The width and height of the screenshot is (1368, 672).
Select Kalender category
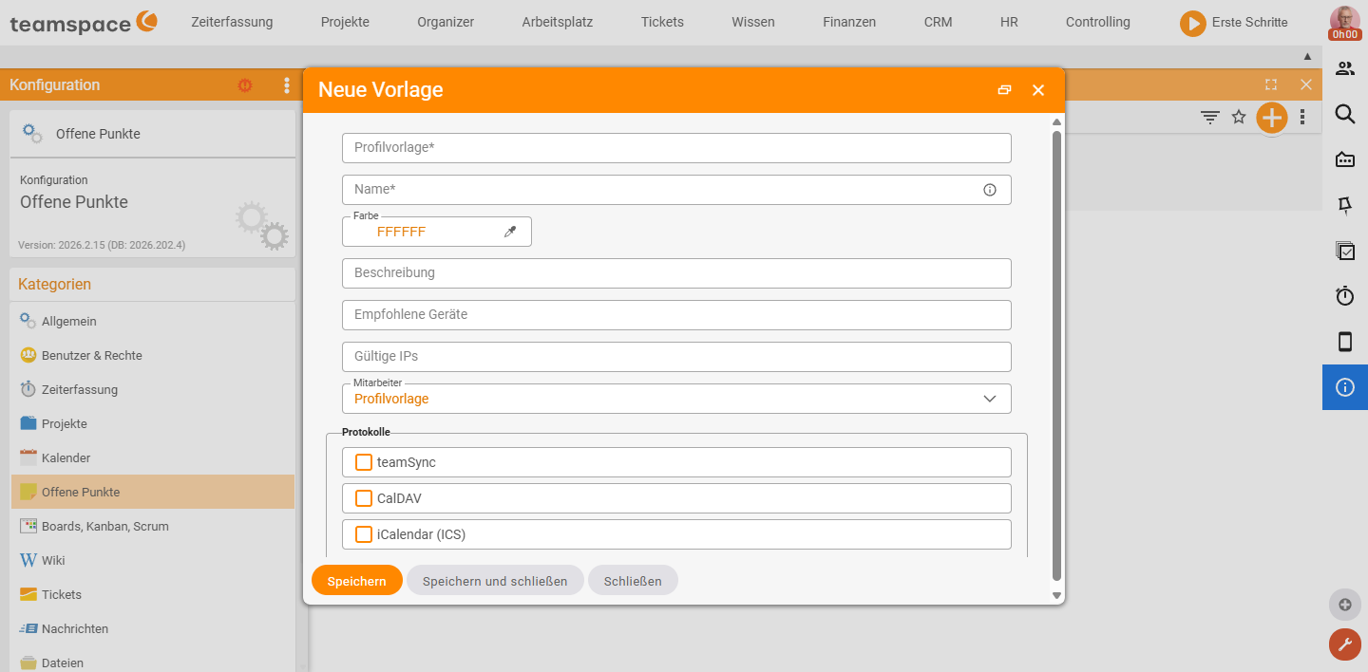click(153, 458)
